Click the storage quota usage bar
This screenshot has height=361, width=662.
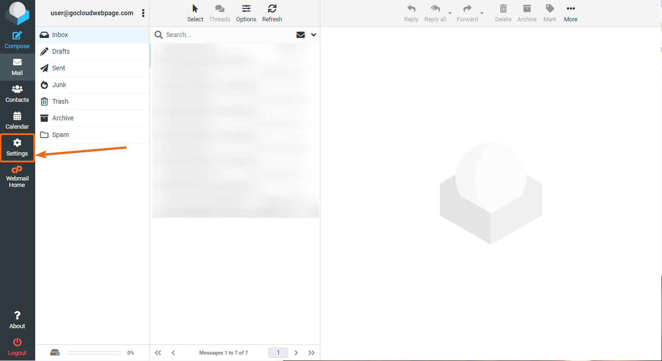click(x=94, y=353)
